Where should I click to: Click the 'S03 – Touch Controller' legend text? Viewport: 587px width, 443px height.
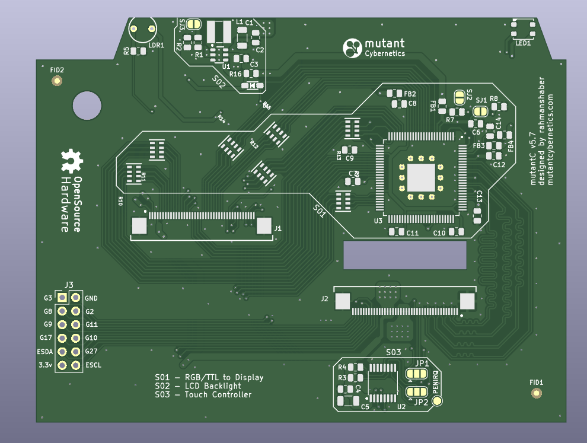pyautogui.click(x=203, y=395)
